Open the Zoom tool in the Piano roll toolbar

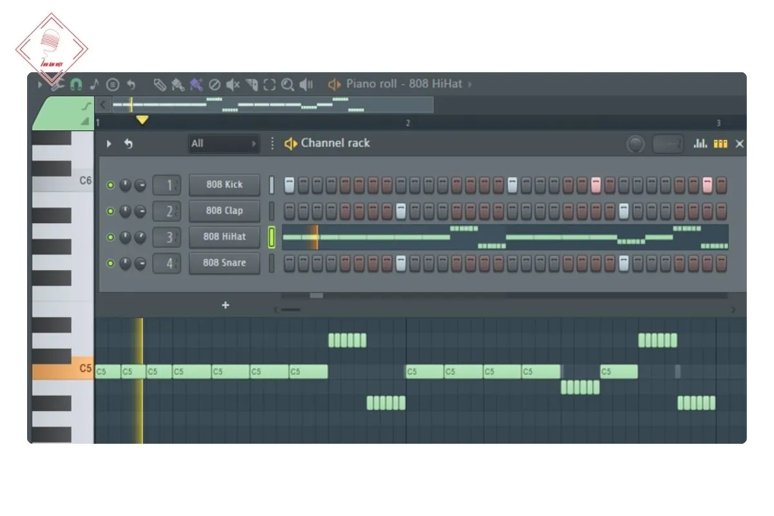tap(287, 84)
